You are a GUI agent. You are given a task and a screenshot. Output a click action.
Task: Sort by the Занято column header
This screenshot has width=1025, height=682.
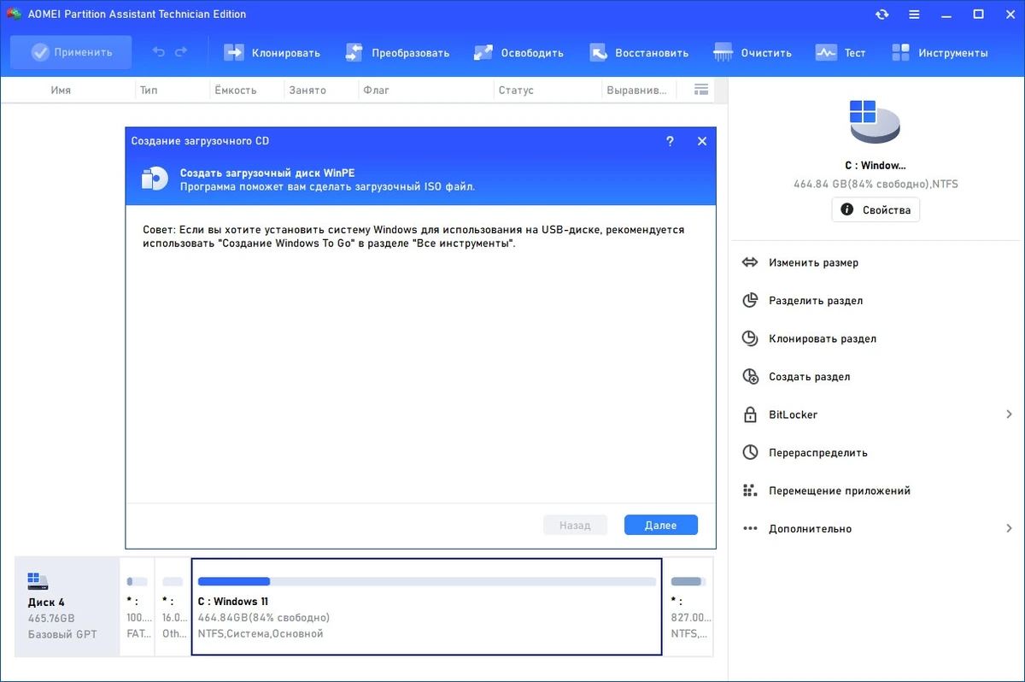307,90
